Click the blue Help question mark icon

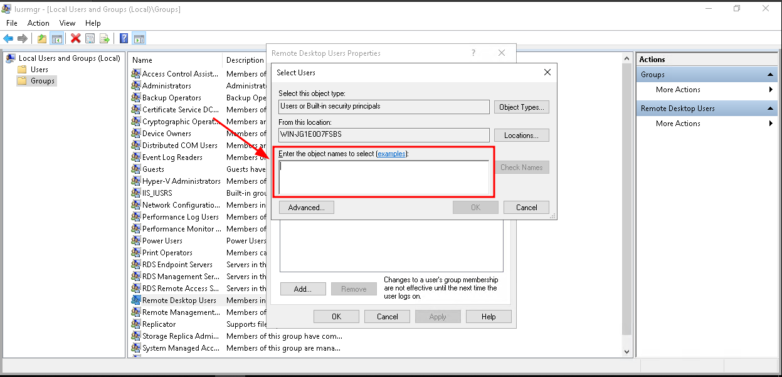124,39
